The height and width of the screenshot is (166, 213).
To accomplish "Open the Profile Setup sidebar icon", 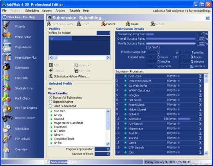I will click(x=7, y=36).
